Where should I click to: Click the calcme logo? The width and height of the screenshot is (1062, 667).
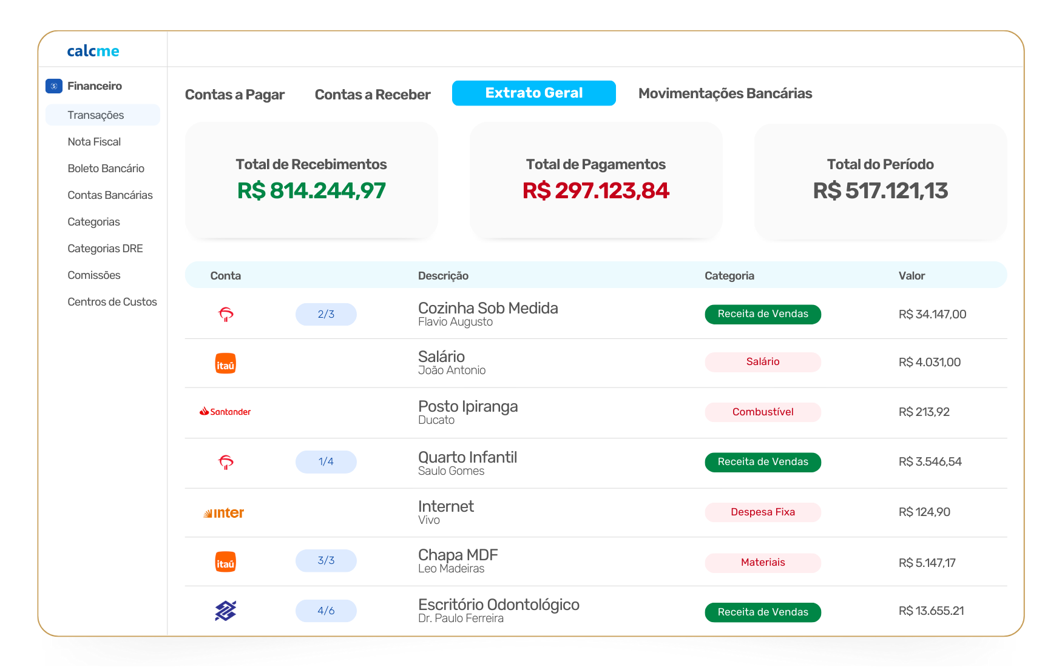(x=93, y=51)
